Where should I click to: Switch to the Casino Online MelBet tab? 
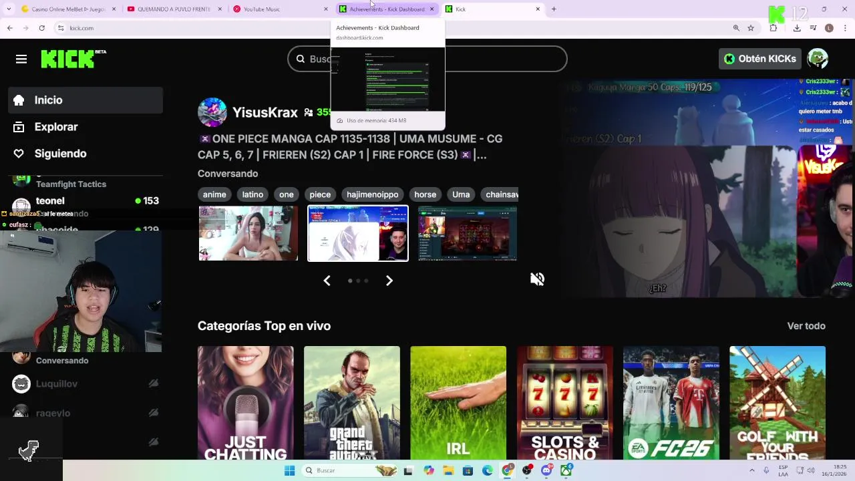67,9
